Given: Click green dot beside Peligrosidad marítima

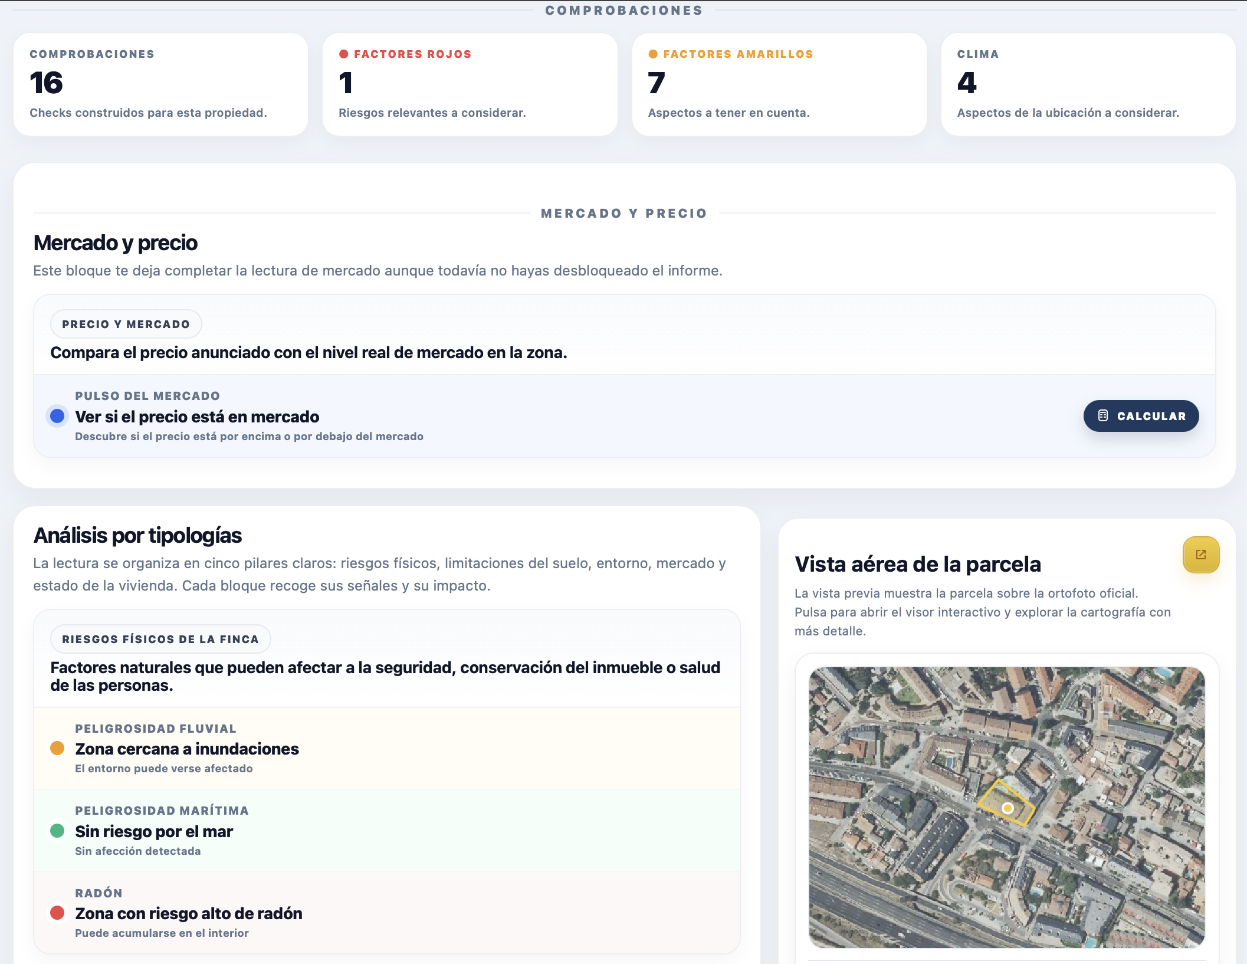Looking at the screenshot, I should [57, 831].
